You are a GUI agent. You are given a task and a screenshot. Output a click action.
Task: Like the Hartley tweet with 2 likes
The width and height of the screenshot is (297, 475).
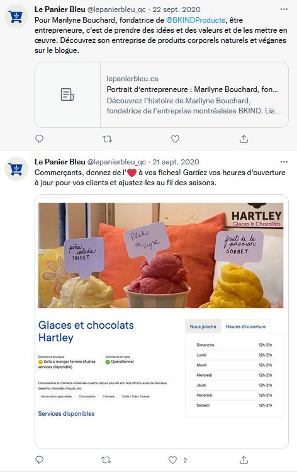pyautogui.click(x=172, y=460)
